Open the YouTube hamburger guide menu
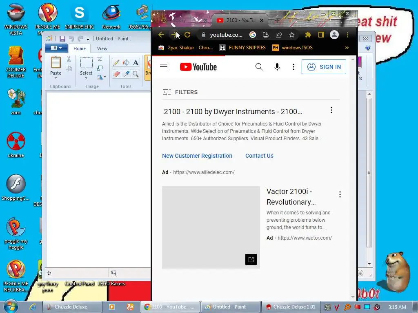 click(x=164, y=67)
